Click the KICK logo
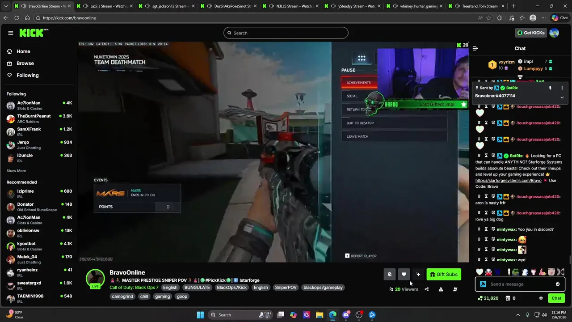Viewport: 572px width, 322px height. pyautogui.click(x=34, y=33)
